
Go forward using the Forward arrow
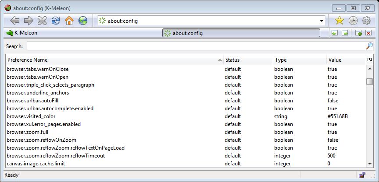(29, 21)
